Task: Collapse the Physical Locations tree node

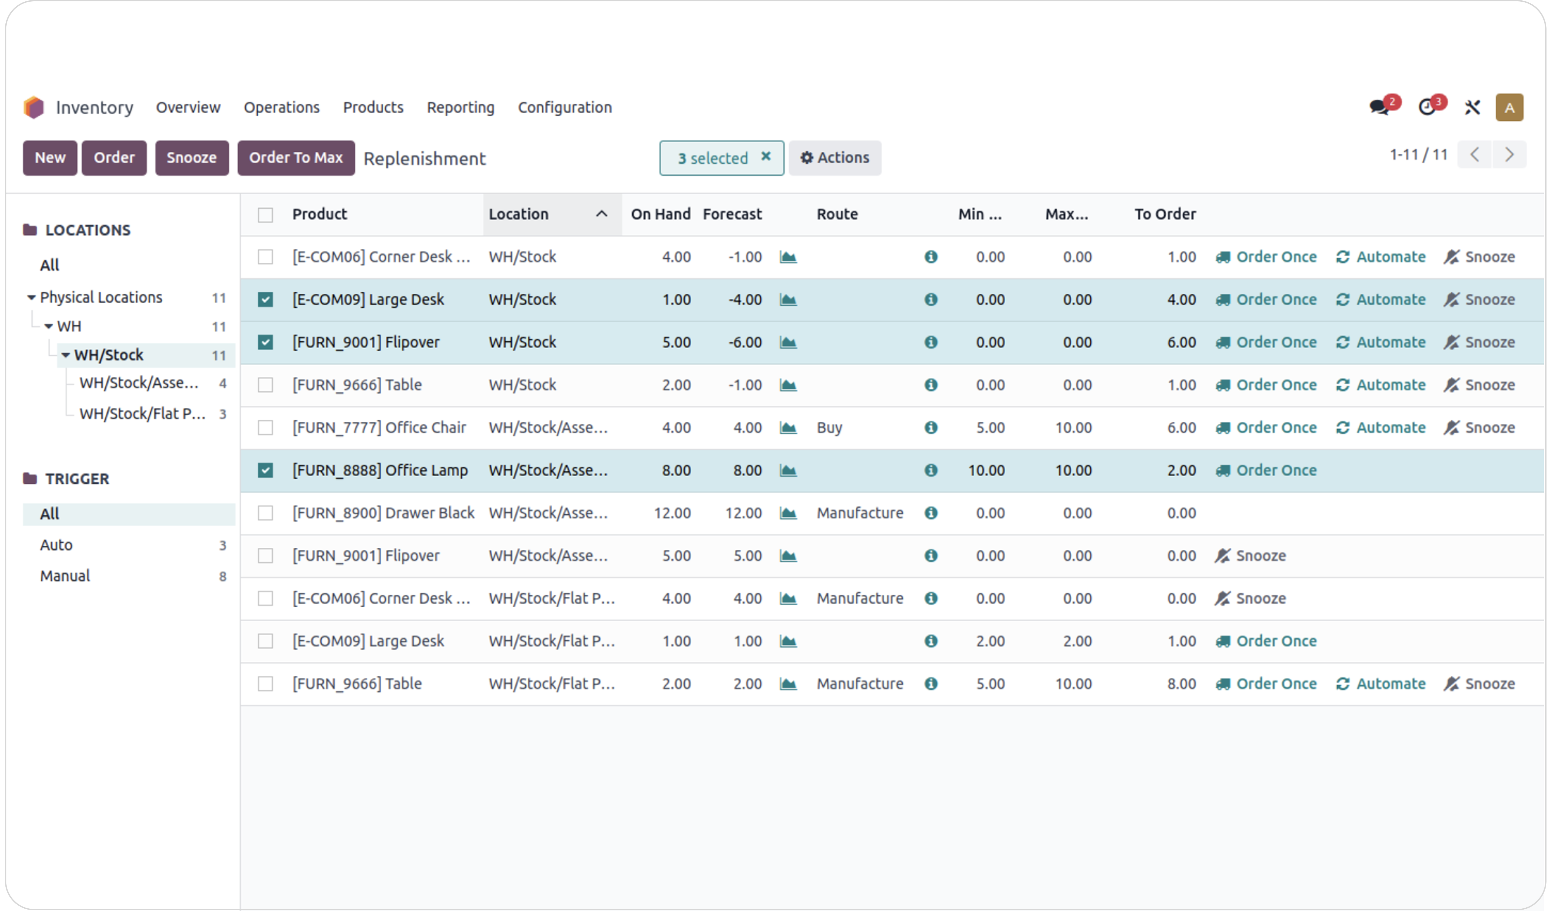Action: coord(31,298)
